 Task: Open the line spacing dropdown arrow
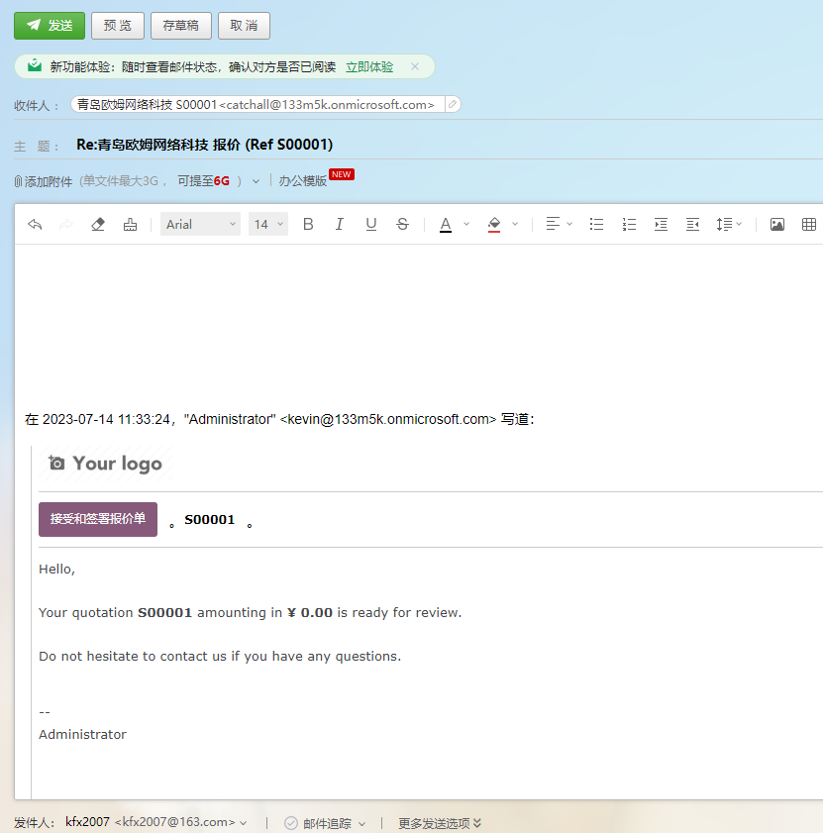pyautogui.click(x=739, y=224)
